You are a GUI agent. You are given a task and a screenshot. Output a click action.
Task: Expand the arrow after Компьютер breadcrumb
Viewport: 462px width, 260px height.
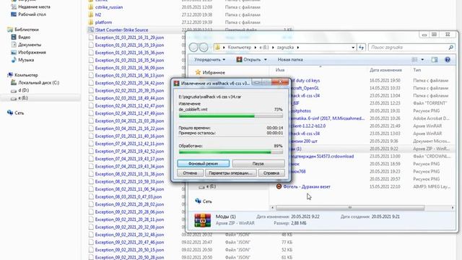[x=255, y=47]
